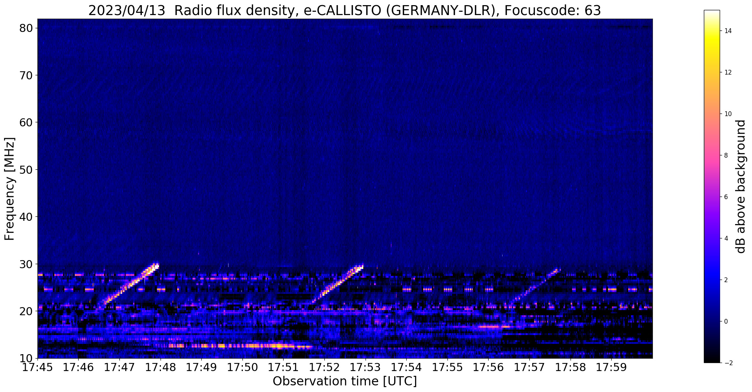Click the 17:53 time tick label
Screen dimensions: 752x392
pos(366,367)
